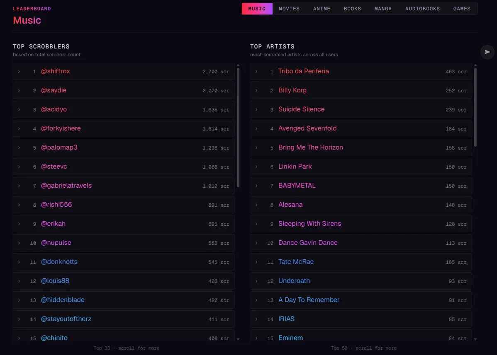Open the Manga tab
The image size is (497, 355).
383,9
